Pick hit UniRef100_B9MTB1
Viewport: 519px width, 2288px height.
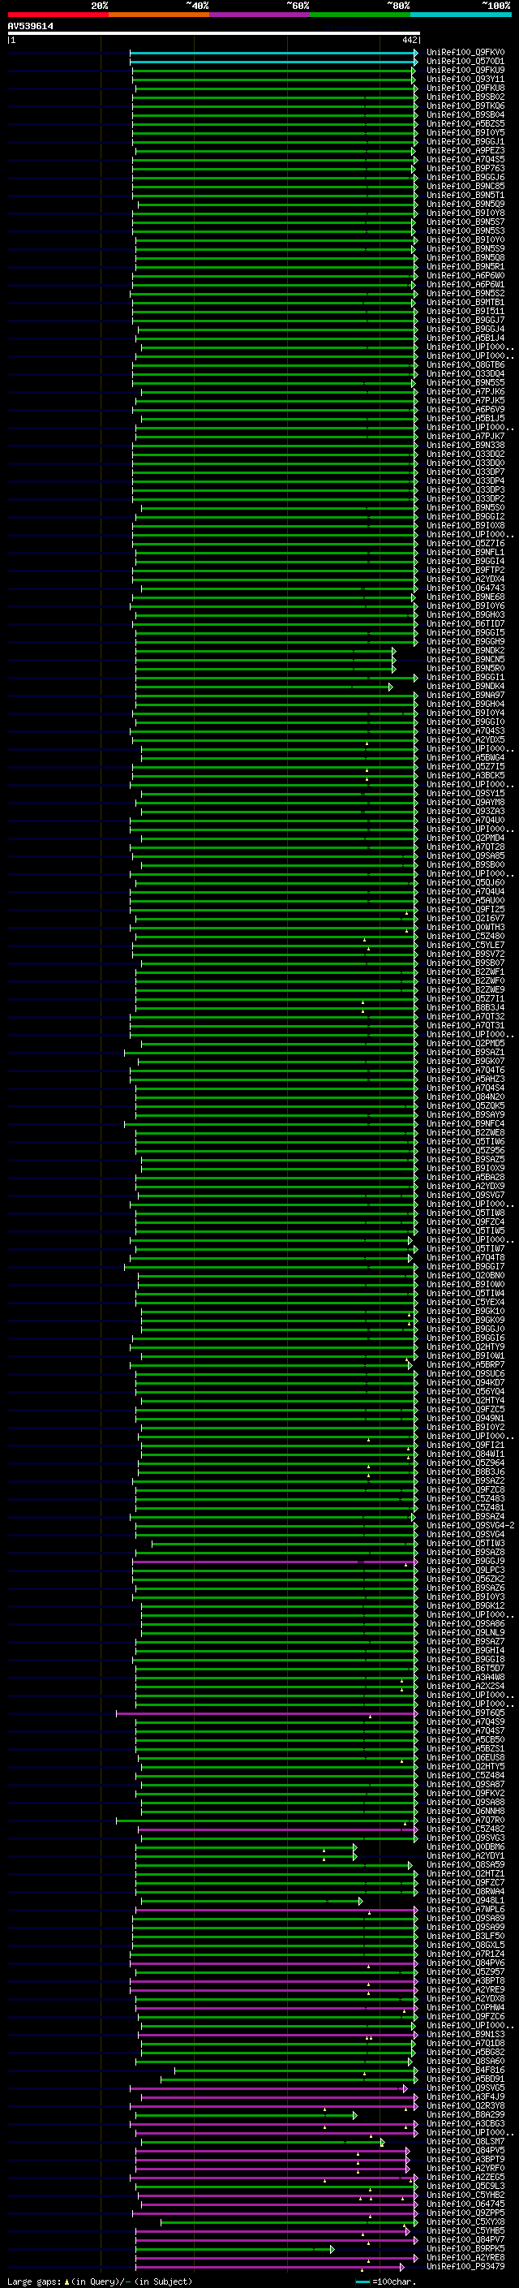(x=465, y=302)
